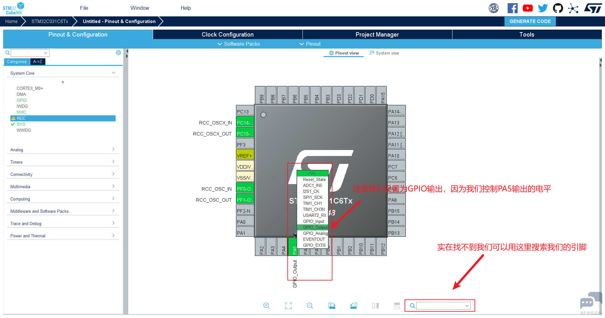Click the STM32C031C6Tx breadcrumb
This screenshot has width=605, height=318.
[x=50, y=21]
